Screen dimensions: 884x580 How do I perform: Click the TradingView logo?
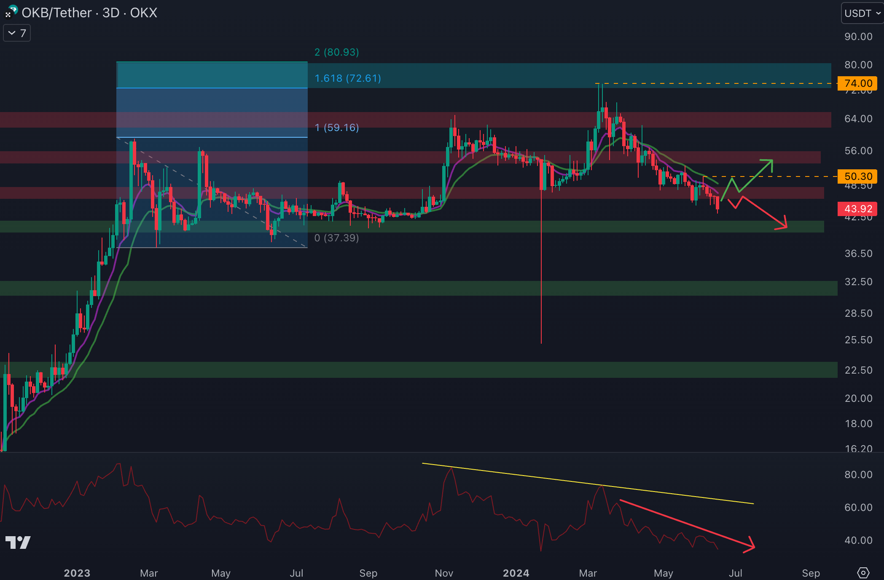[18, 542]
